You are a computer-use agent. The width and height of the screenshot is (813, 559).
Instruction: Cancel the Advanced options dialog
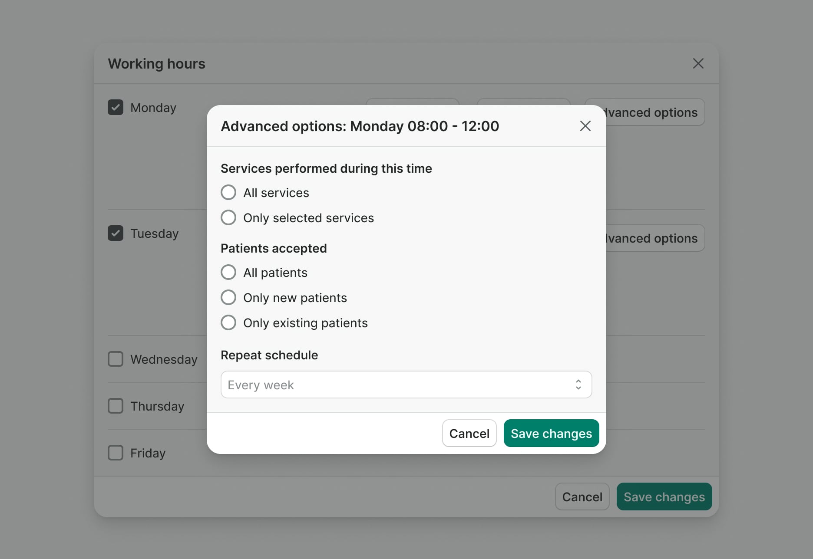click(469, 433)
